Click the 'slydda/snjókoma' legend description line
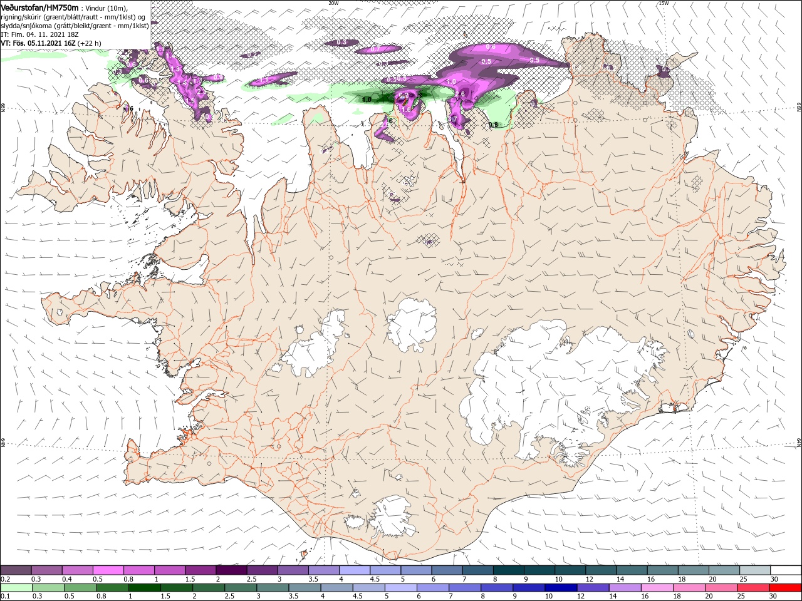Image resolution: width=802 pixels, height=601 pixels. tap(75, 26)
